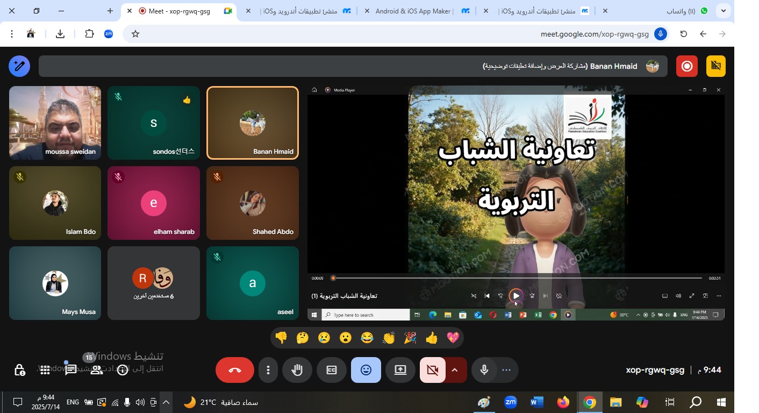Open Chrome three-dot main menu
This screenshot has width=759, height=413.
coord(12,34)
